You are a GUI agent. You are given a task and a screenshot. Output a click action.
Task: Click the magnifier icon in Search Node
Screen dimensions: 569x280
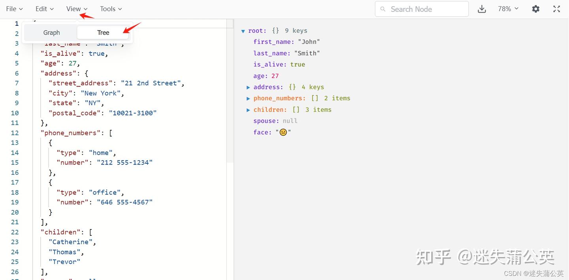click(382, 9)
